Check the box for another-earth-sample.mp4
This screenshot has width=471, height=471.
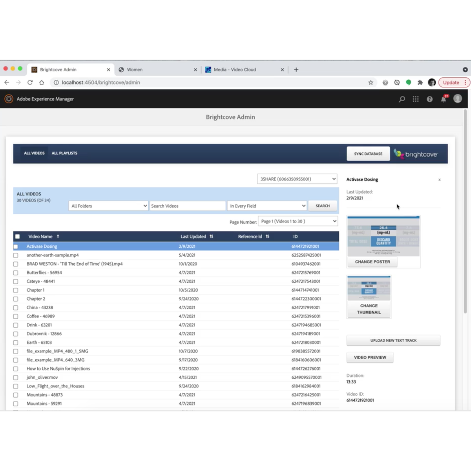pyautogui.click(x=16, y=255)
